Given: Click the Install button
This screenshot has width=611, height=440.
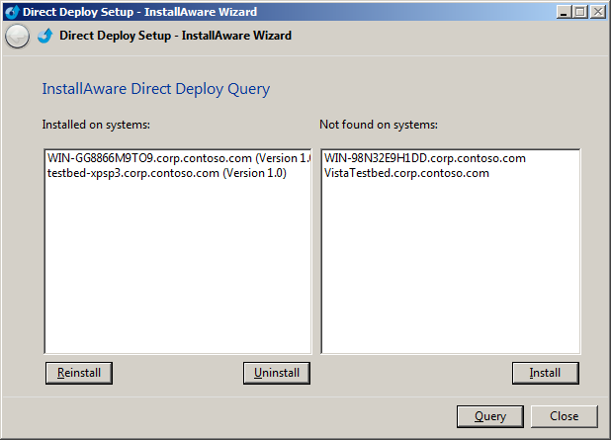Looking at the screenshot, I should click(x=546, y=373).
